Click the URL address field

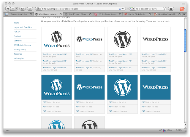click(79, 9)
